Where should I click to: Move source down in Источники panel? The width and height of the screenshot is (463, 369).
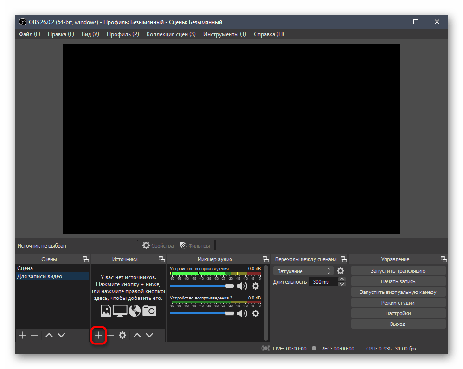point(149,335)
